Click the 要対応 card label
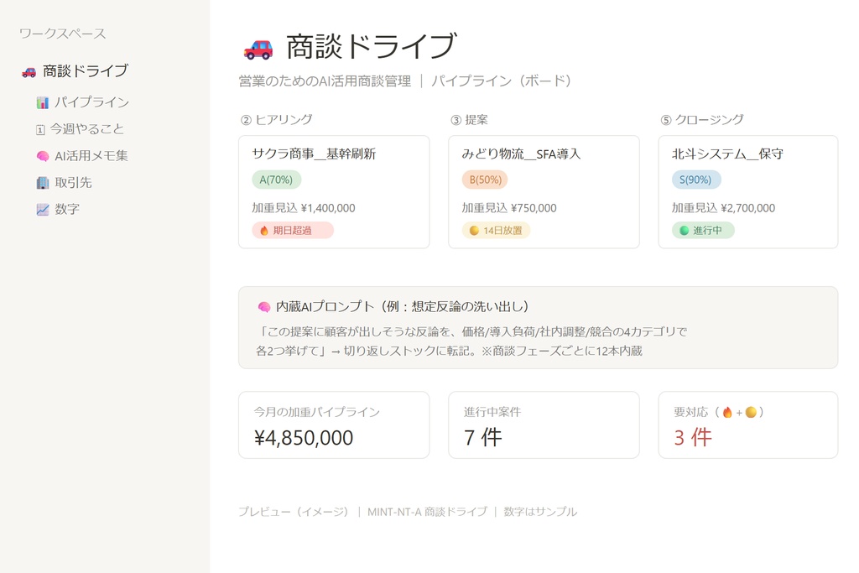The height and width of the screenshot is (573, 859). coord(719,412)
